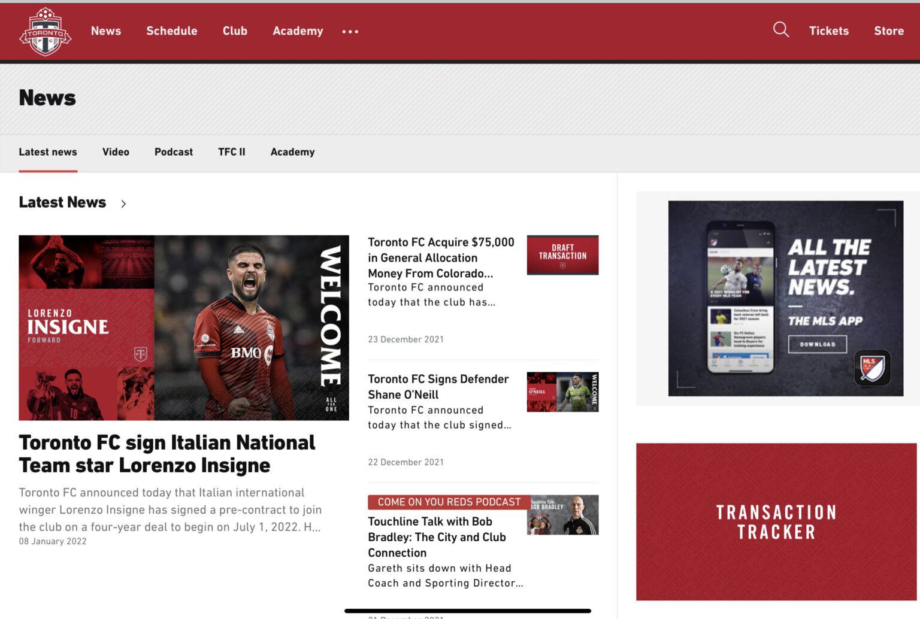Open the Lorenzo Insigne welcome image

[184, 327]
